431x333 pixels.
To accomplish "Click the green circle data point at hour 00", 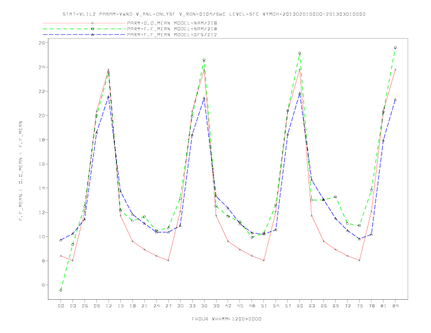I will tap(61, 291).
